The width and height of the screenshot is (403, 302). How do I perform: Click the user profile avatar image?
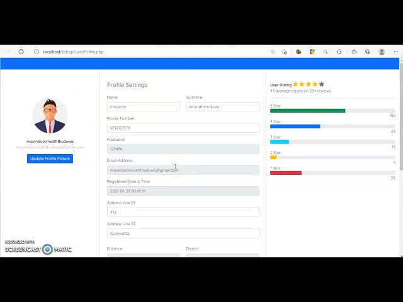pyautogui.click(x=50, y=116)
